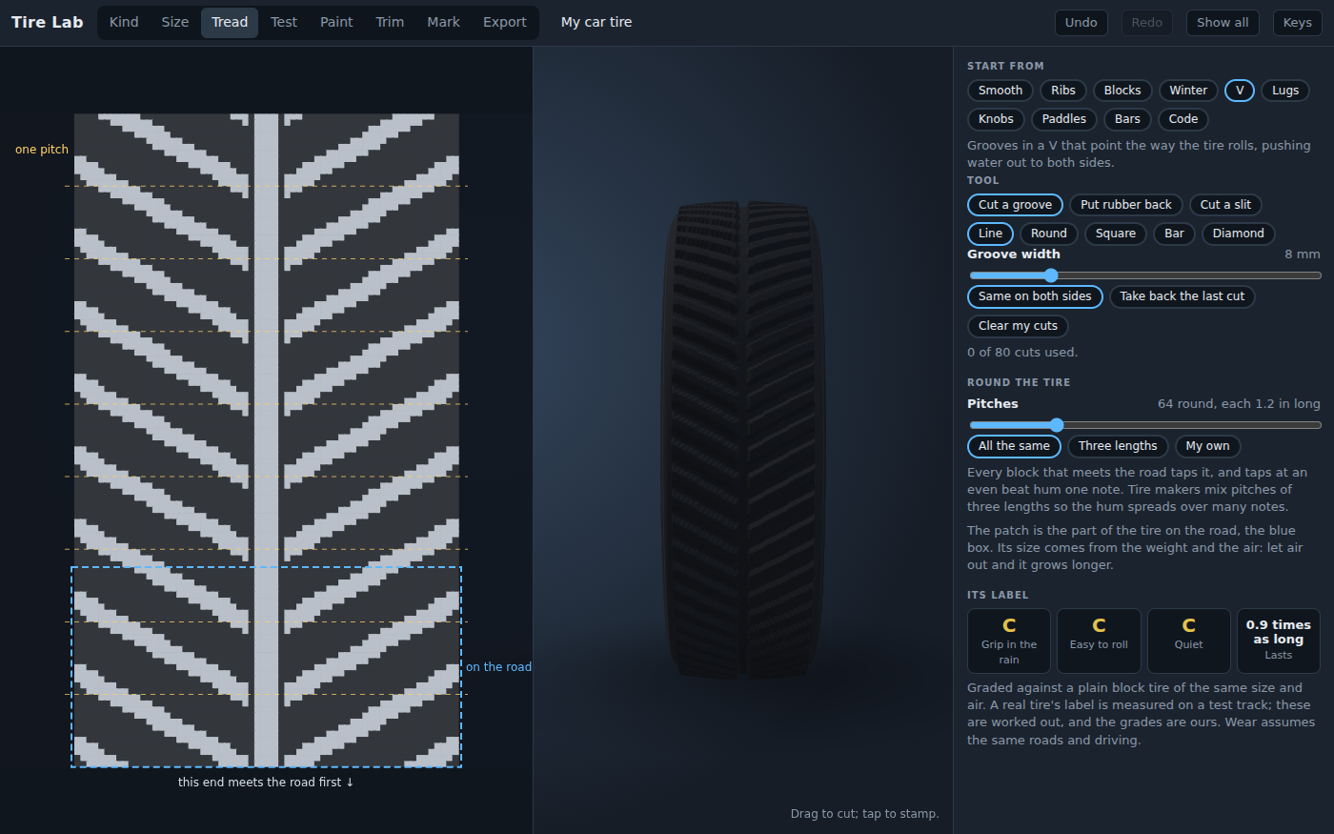Start from the Winter pattern
1334x834 pixels.
1188,91
